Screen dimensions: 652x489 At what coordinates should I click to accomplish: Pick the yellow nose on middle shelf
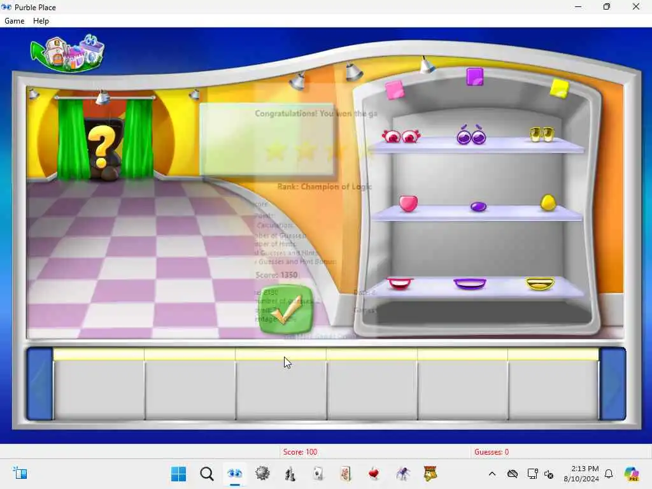pyautogui.click(x=548, y=202)
